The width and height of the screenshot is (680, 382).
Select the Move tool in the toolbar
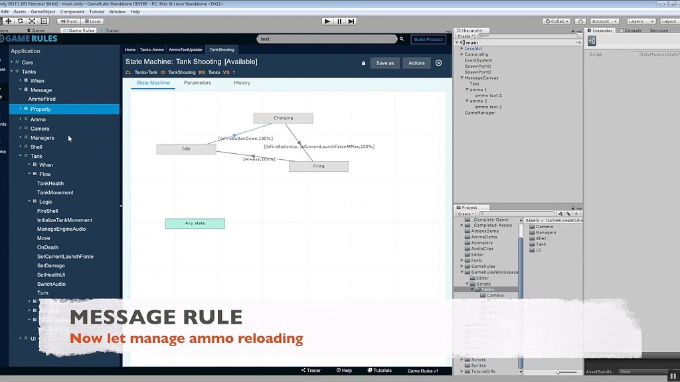coord(9,21)
